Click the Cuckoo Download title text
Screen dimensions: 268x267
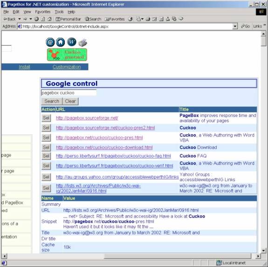(198, 147)
